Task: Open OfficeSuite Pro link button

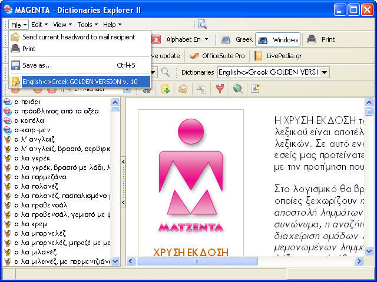Action: click(217, 56)
